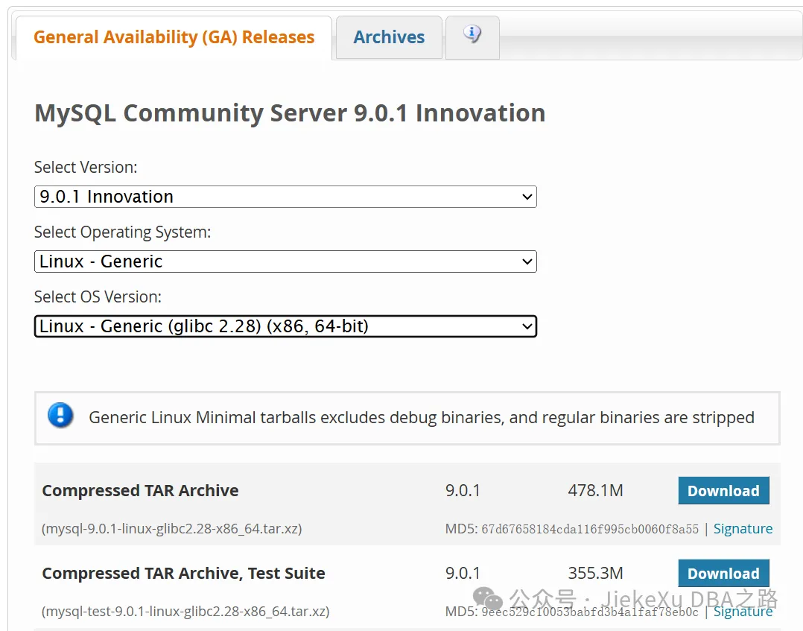The image size is (803, 631).
Task: Click the mysql-9.0.1-linux-glibc2.28-x86_64.tar.xz filename
Action: (x=172, y=529)
